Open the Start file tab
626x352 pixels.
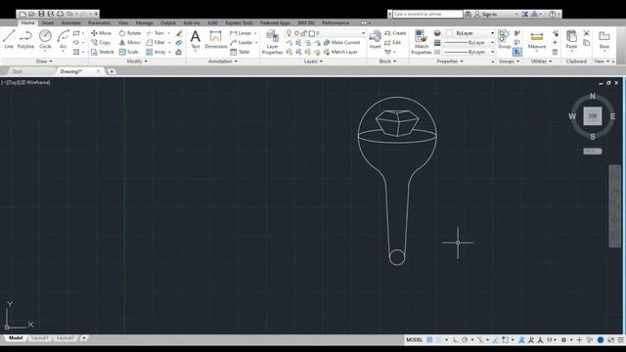coord(17,71)
